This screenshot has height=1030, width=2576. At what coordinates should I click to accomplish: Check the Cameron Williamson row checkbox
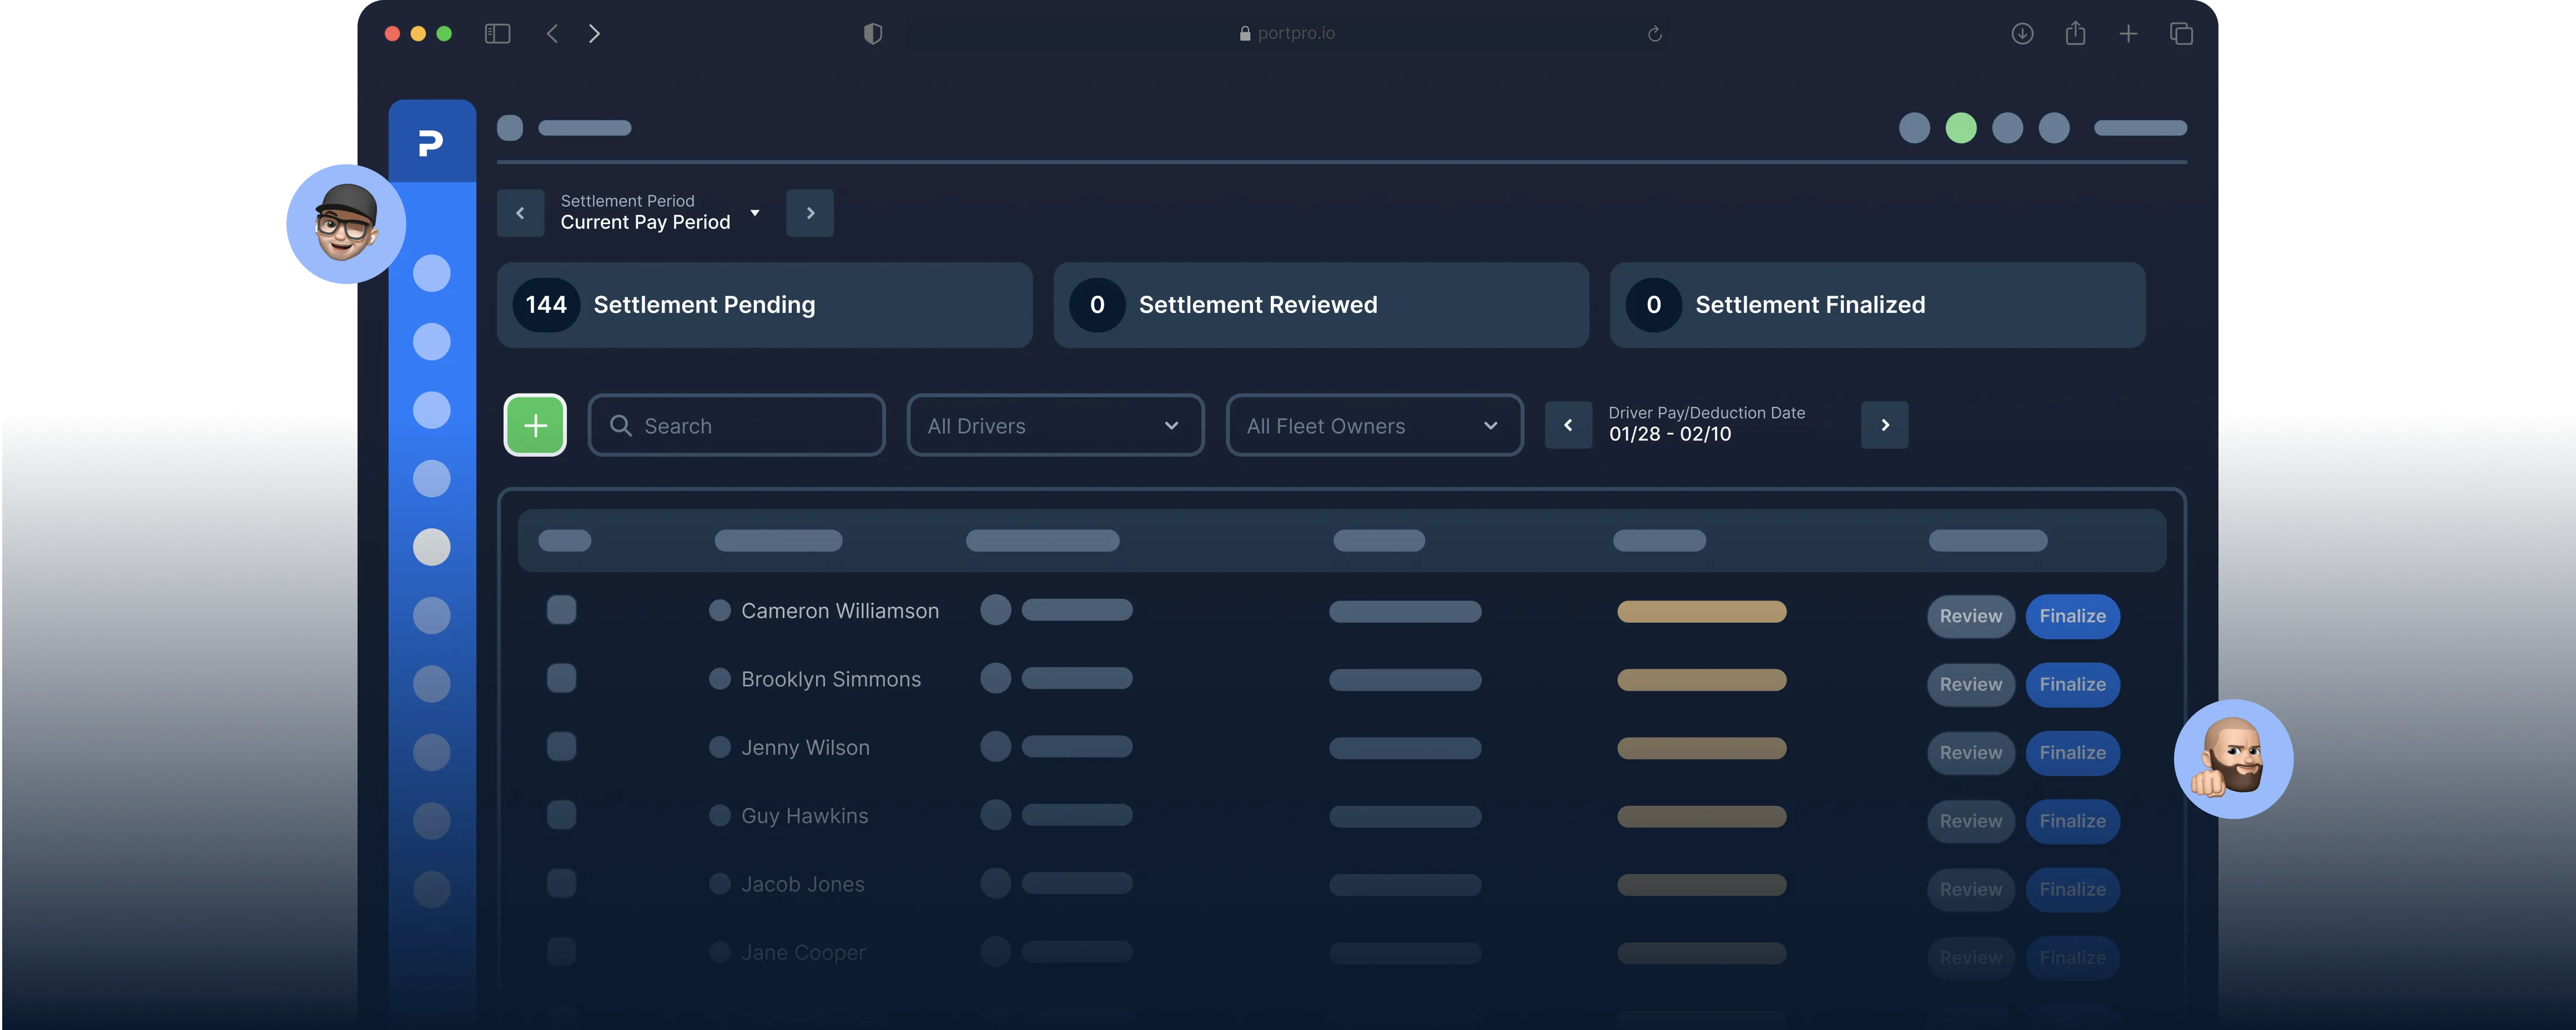coord(562,610)
